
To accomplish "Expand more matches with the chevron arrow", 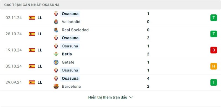I will coord(131,97).
